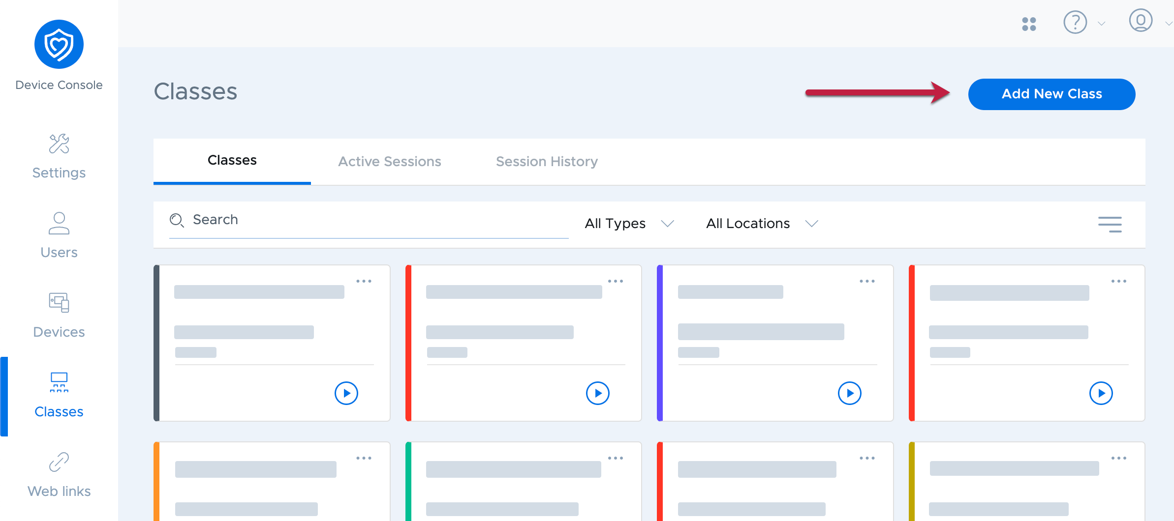
Task: Open Devices in the sidebar
Action: (x=59, y=315)
